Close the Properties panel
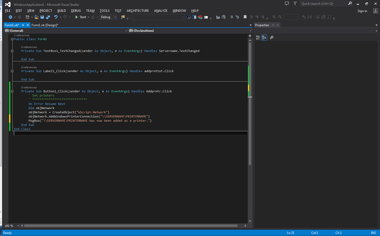This screenshot has height=236, width=380. pos(278,25)
